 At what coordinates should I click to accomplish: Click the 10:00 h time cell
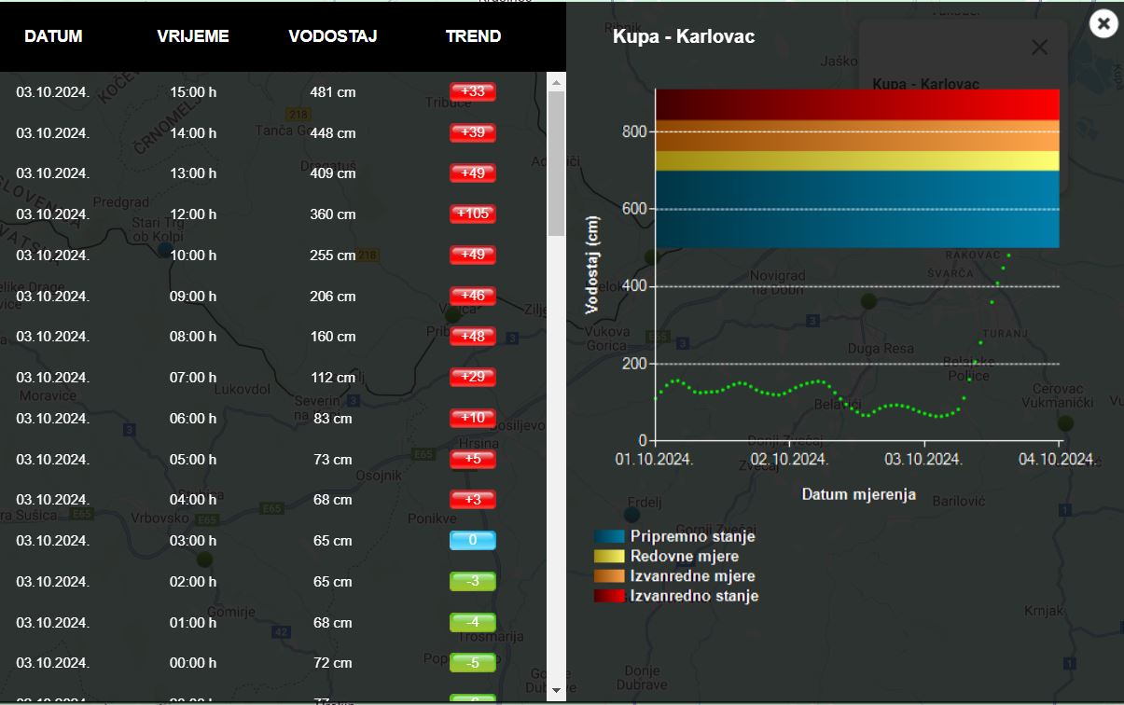click(x=193, y=256)
